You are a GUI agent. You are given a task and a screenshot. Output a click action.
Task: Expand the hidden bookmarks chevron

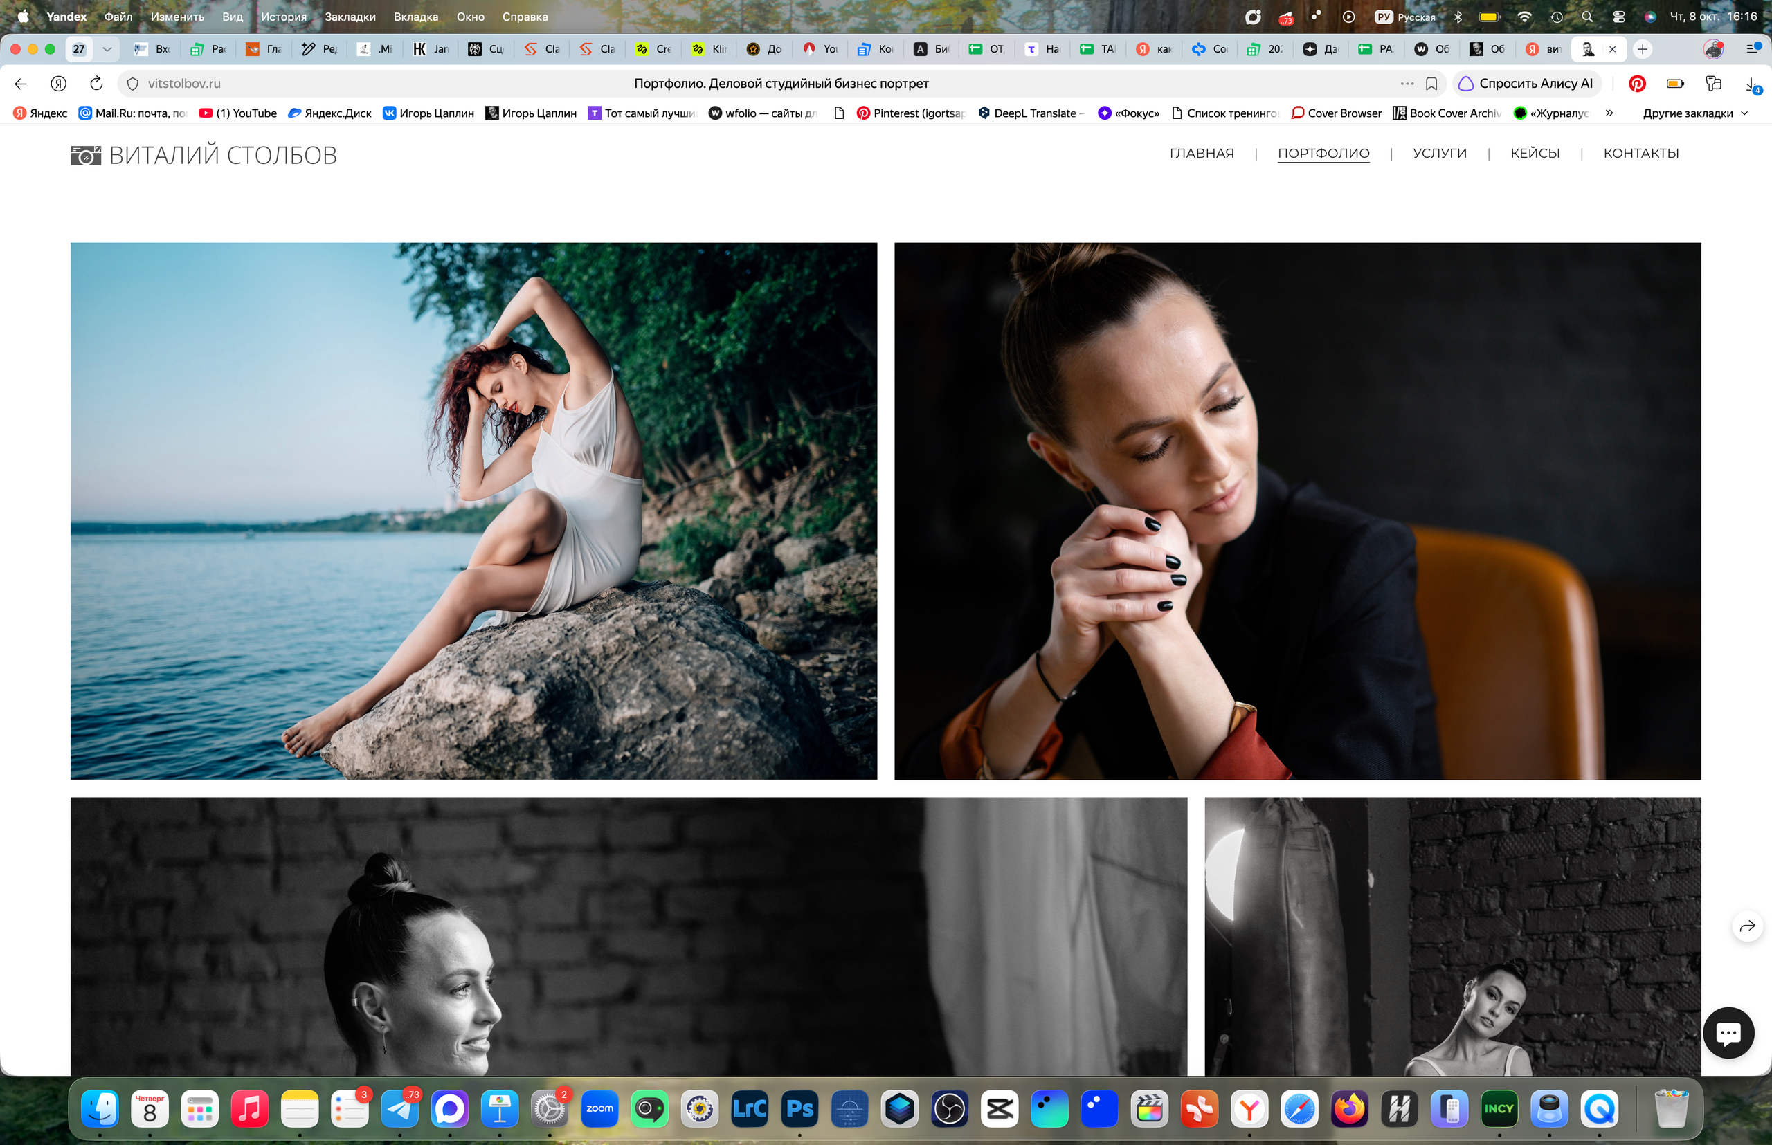click(x=1609, y=113)
